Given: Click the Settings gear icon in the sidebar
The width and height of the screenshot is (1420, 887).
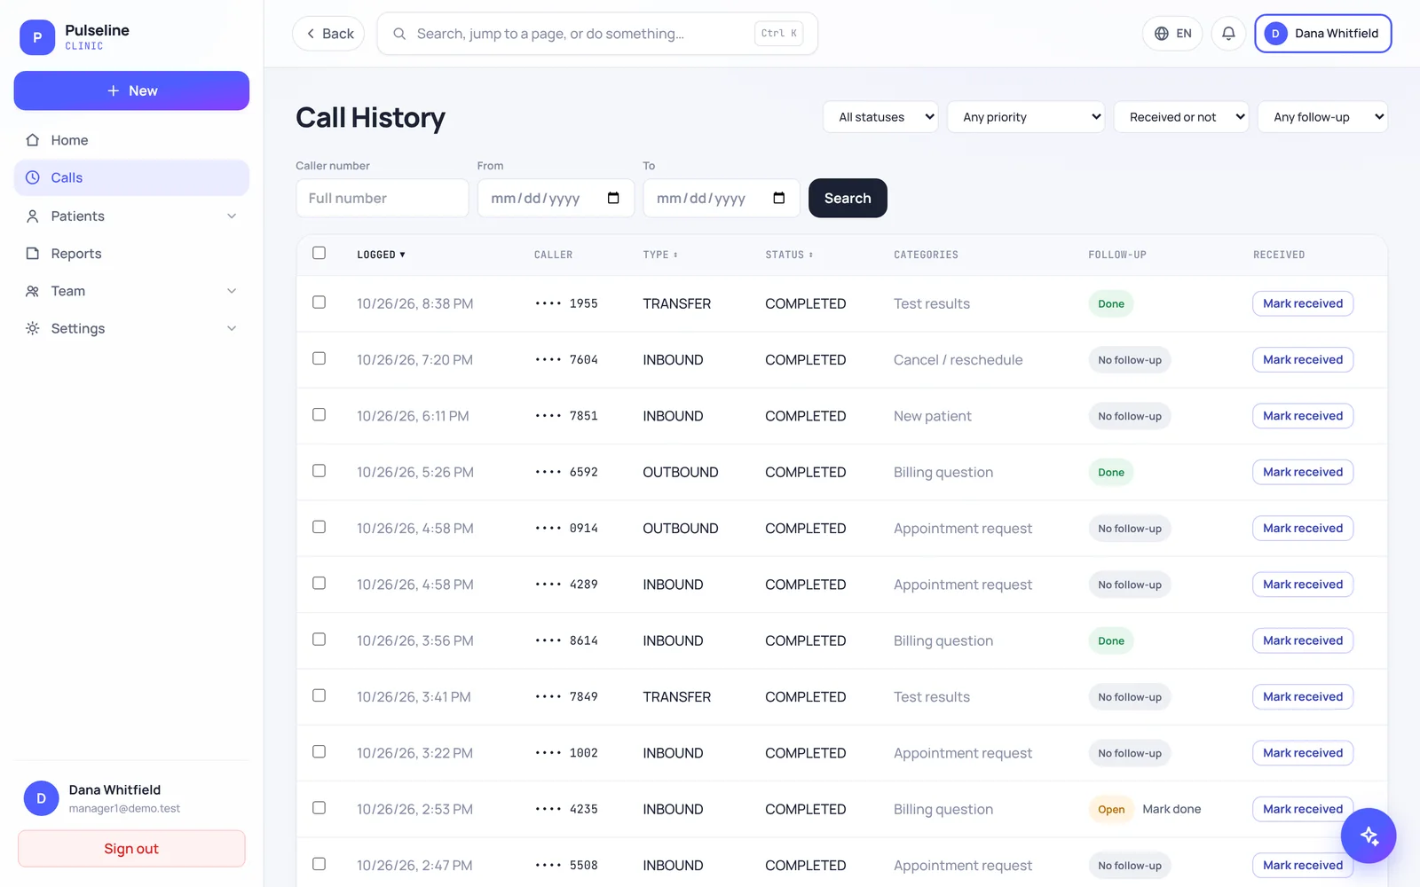Looking at the screenshot, I should click(33, 328).
